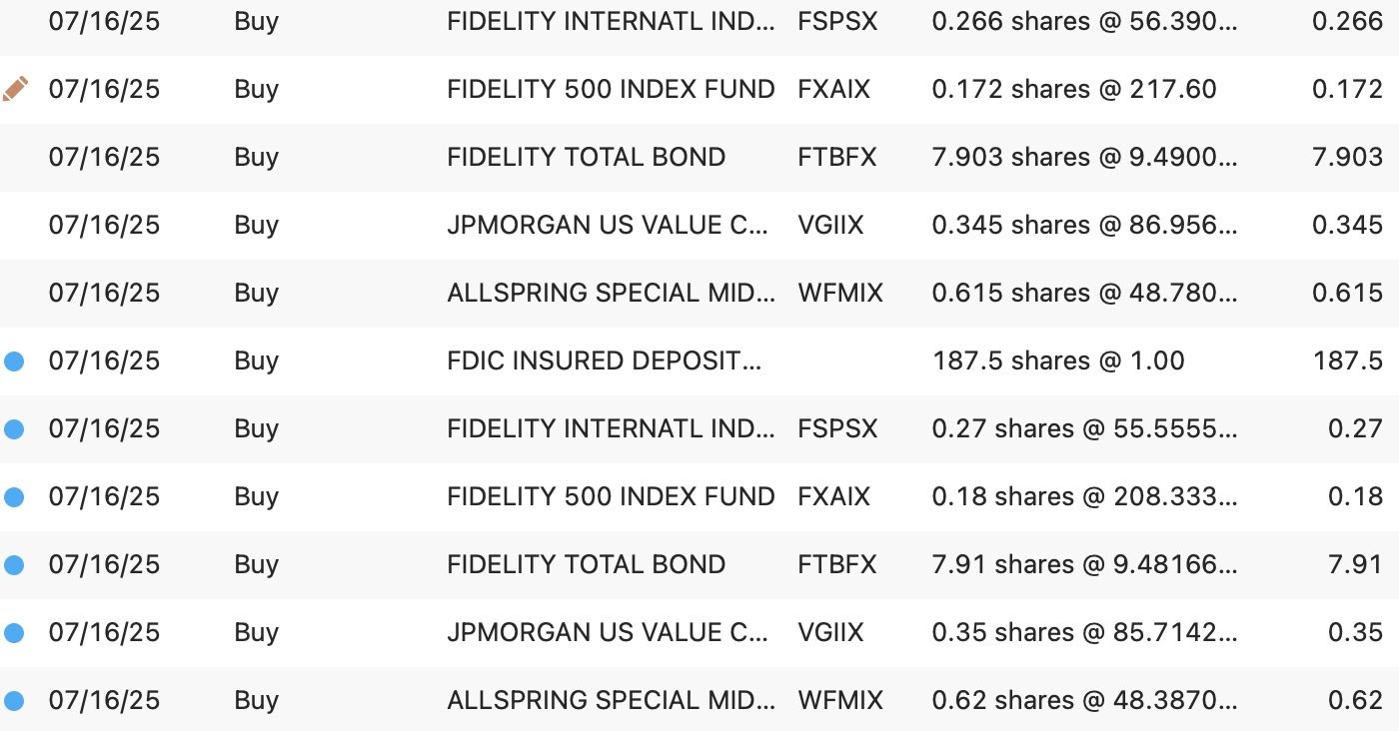Click blue unread dot on 0.18 shares FXAIX

[x=14, y=497]
